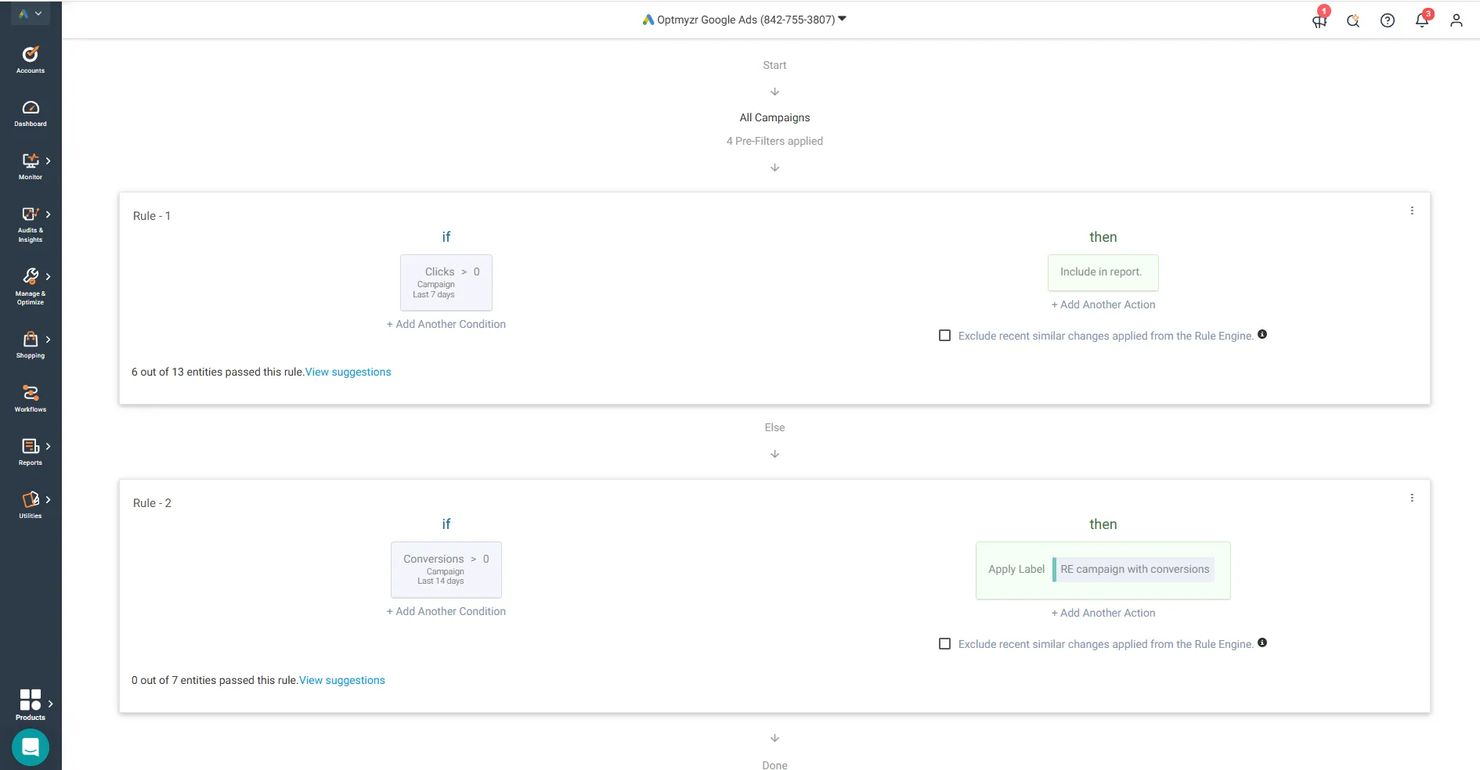Select the RE campaign with conversions label
Image resolution: width=1480 pixels, height=770 pixels.
tap(1134, 569)
